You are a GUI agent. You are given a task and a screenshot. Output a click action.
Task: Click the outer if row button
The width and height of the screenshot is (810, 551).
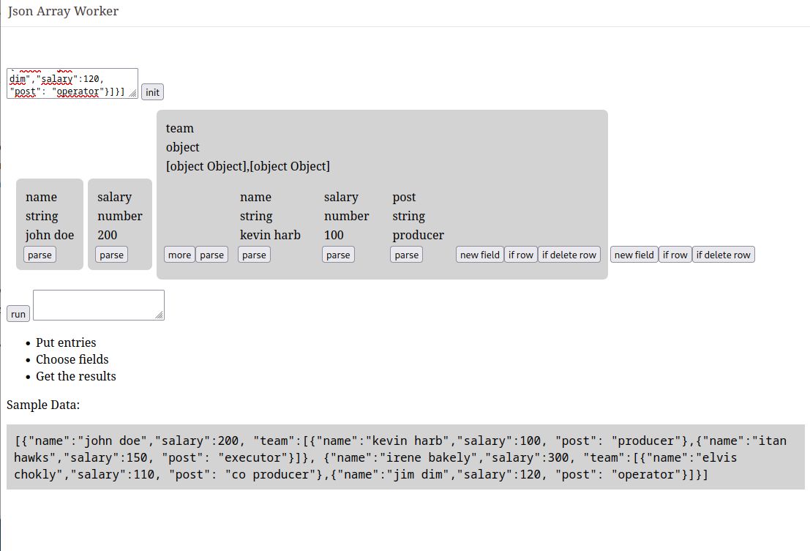(x=675, y=255)
